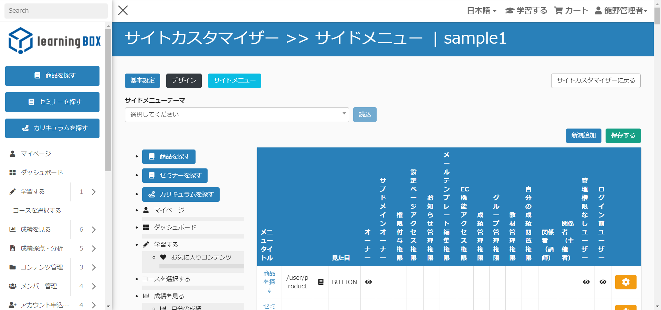Switch to the デザイン tab
Image resolution: width=661 pixels, height=310 pixels.
click(184, 81)
